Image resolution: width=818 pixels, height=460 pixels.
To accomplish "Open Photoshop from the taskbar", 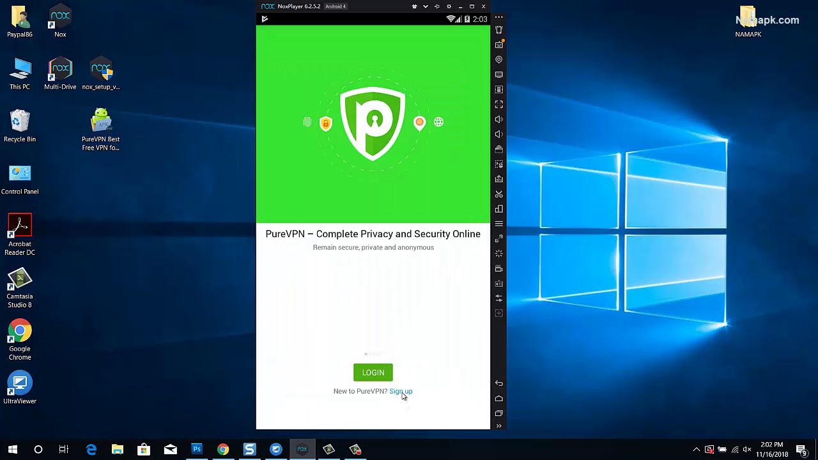I will [197, 450].
